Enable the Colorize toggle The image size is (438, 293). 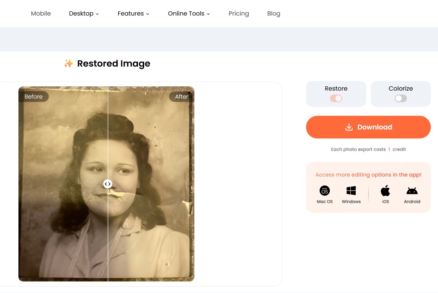click(400, 99)
